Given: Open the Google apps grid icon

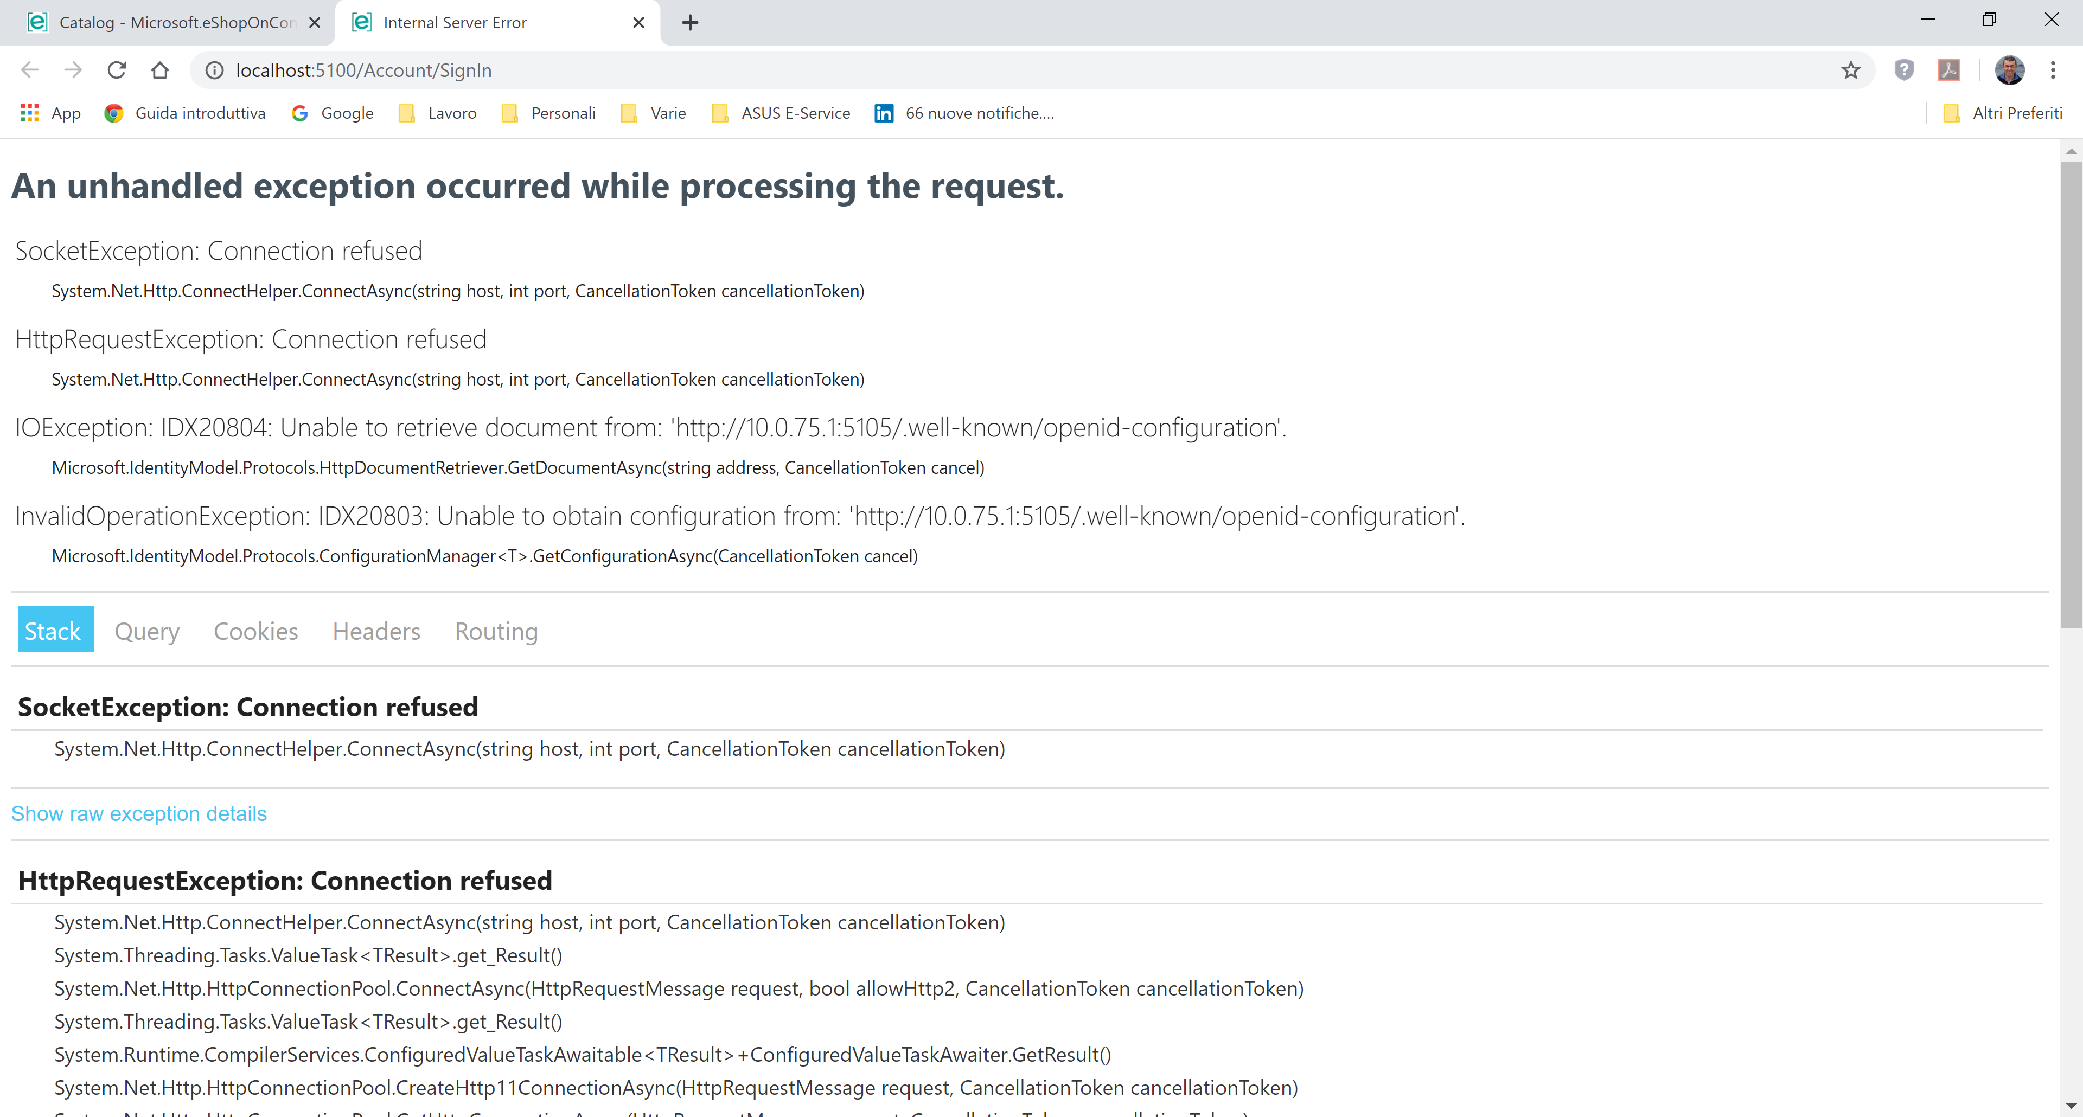Looking at the screenshot, I should [29, 113].
